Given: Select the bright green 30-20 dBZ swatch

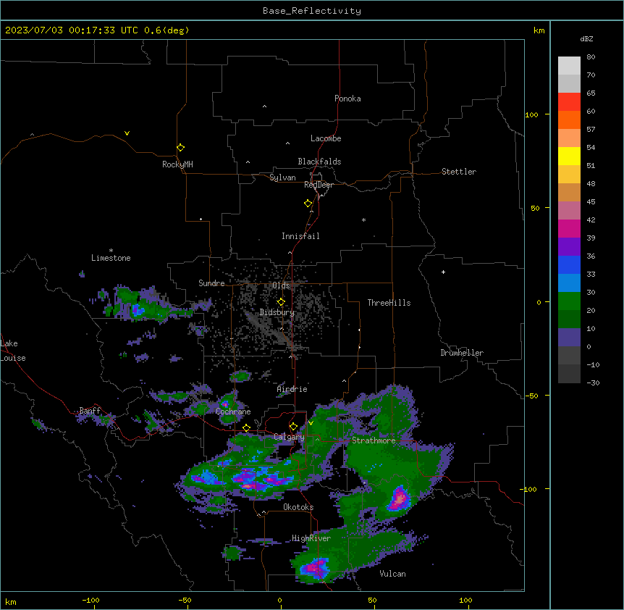Looking at the screenshot, I should [x=569, y=301].
